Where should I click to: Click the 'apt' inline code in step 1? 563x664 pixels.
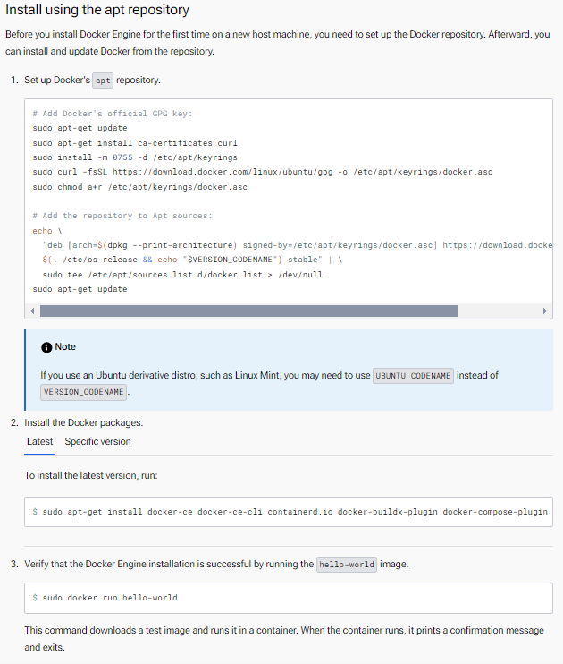tap(103, 81)
